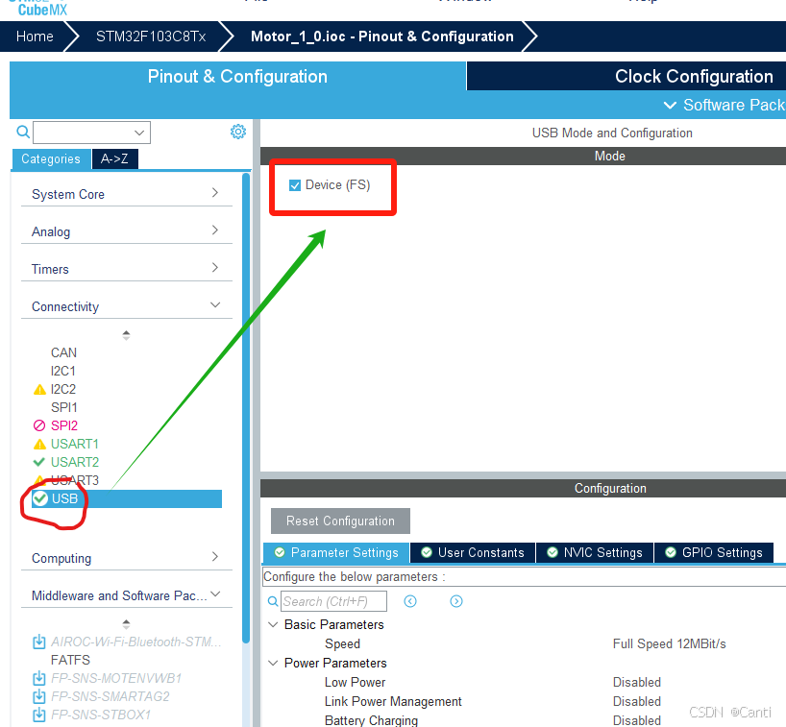The image size is (786, 727).
Task: Click the peripheral search magnifier icon
Action: point(23,132)
